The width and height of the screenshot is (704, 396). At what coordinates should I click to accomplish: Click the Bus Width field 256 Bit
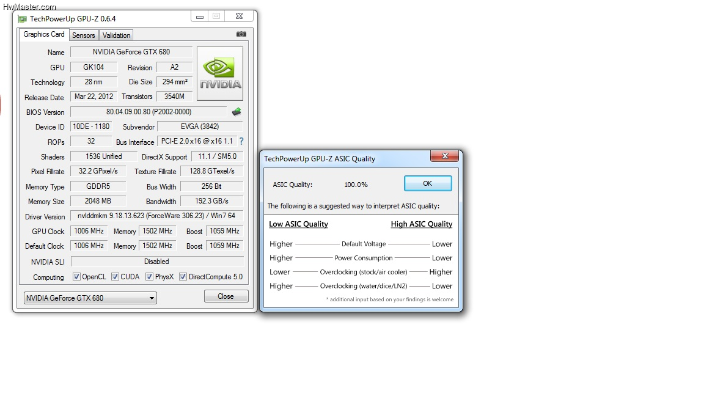(212, 186)
